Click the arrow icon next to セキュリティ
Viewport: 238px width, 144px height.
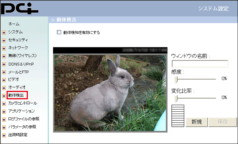coord(4,40)
